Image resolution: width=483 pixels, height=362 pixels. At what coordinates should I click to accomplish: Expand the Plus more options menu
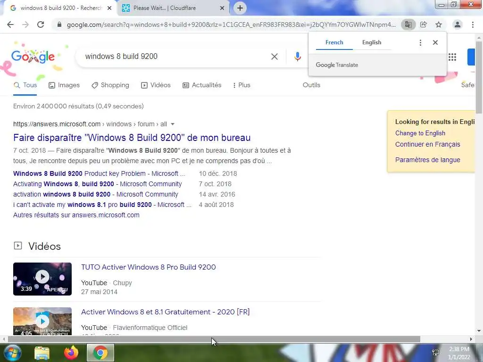[x=241, y=85]
